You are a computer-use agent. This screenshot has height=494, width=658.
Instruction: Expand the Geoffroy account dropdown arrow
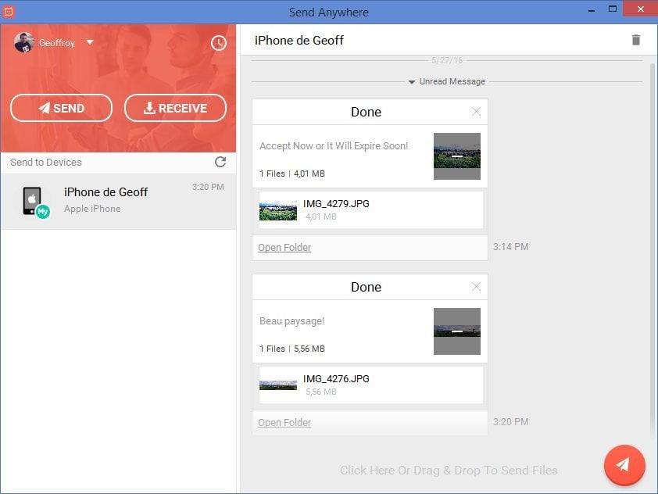90,42
